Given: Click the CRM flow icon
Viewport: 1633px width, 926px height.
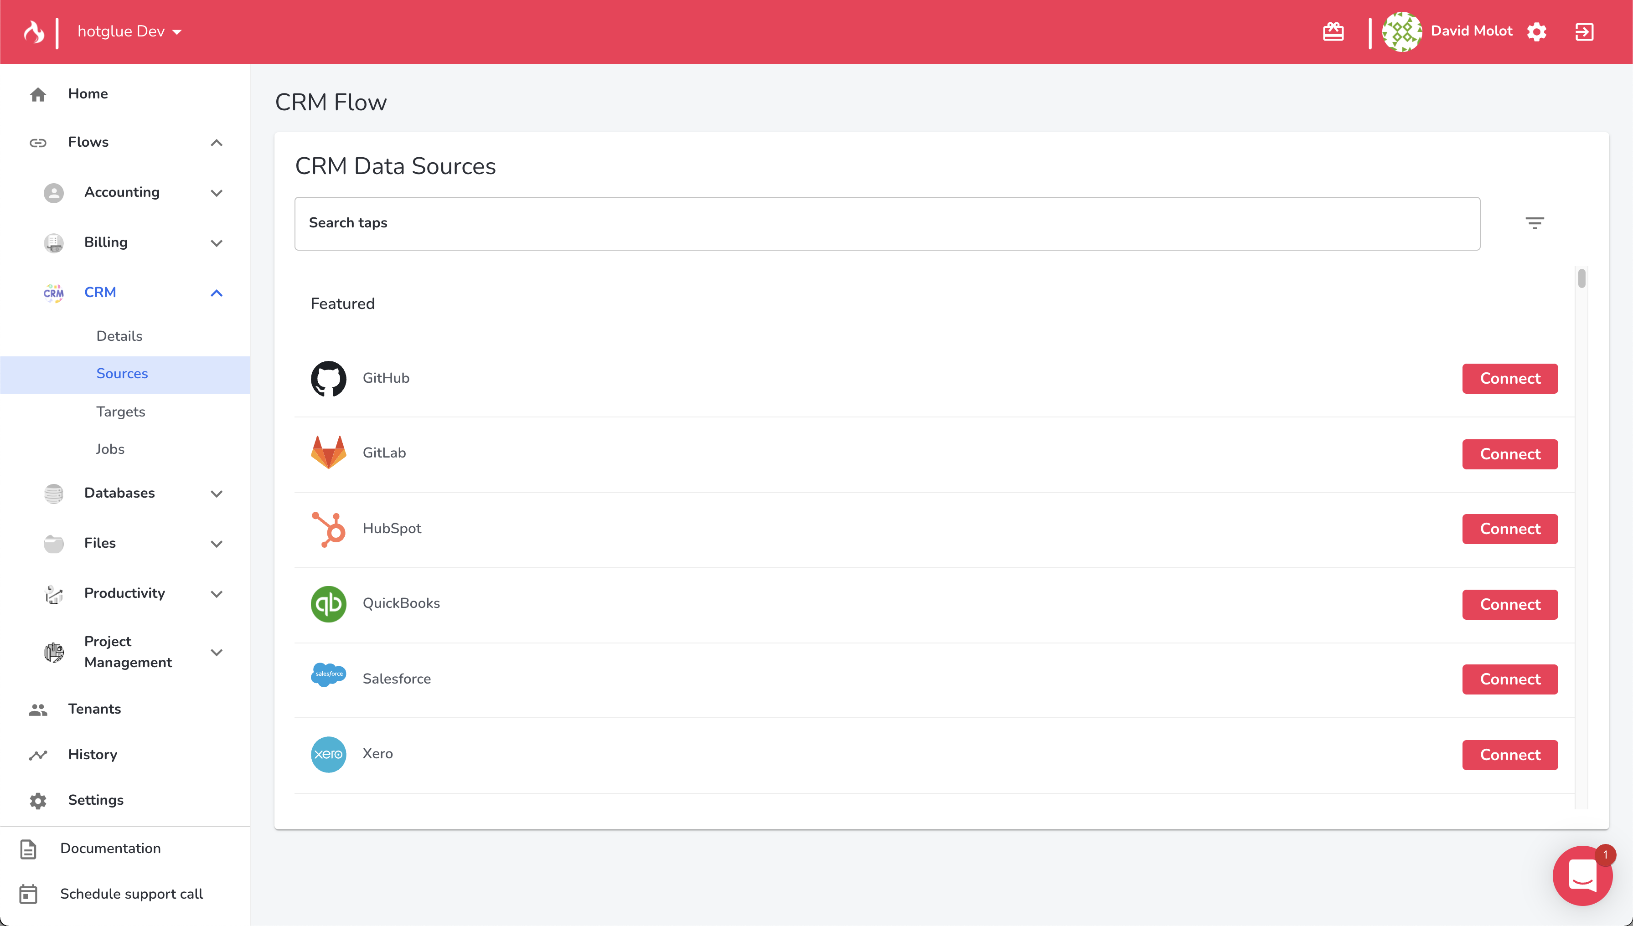Looking at the screenshot, I should 53,293.
